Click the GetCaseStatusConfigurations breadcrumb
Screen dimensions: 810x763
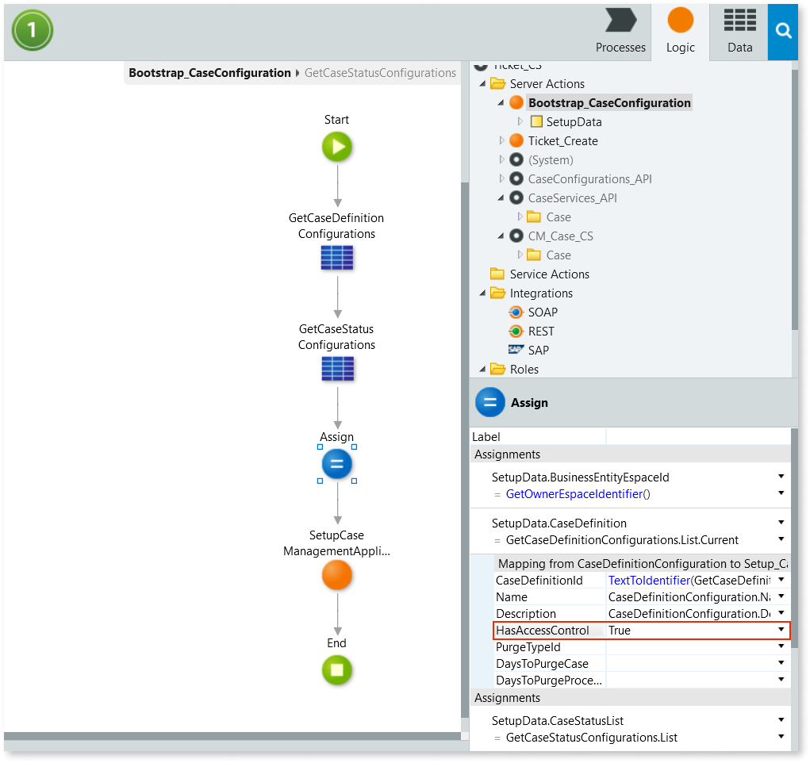coord(380,73)
